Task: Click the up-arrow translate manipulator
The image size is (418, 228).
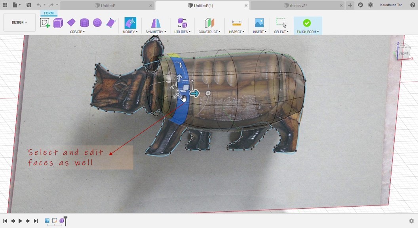Action: (x=179, y=78)
